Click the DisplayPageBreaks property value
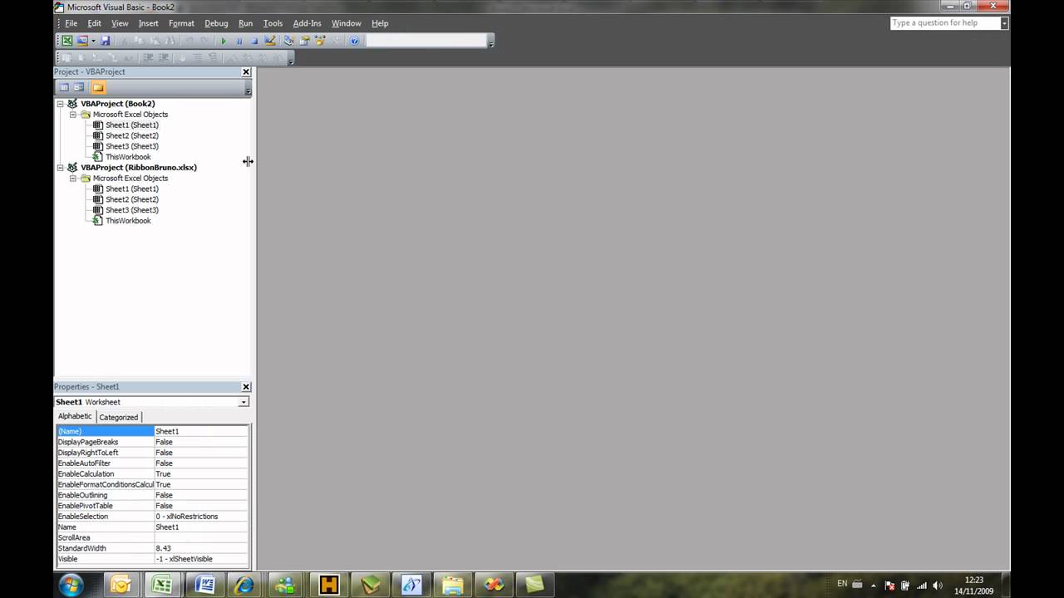Screen dimensions: 1064x598 coord(201,442)
